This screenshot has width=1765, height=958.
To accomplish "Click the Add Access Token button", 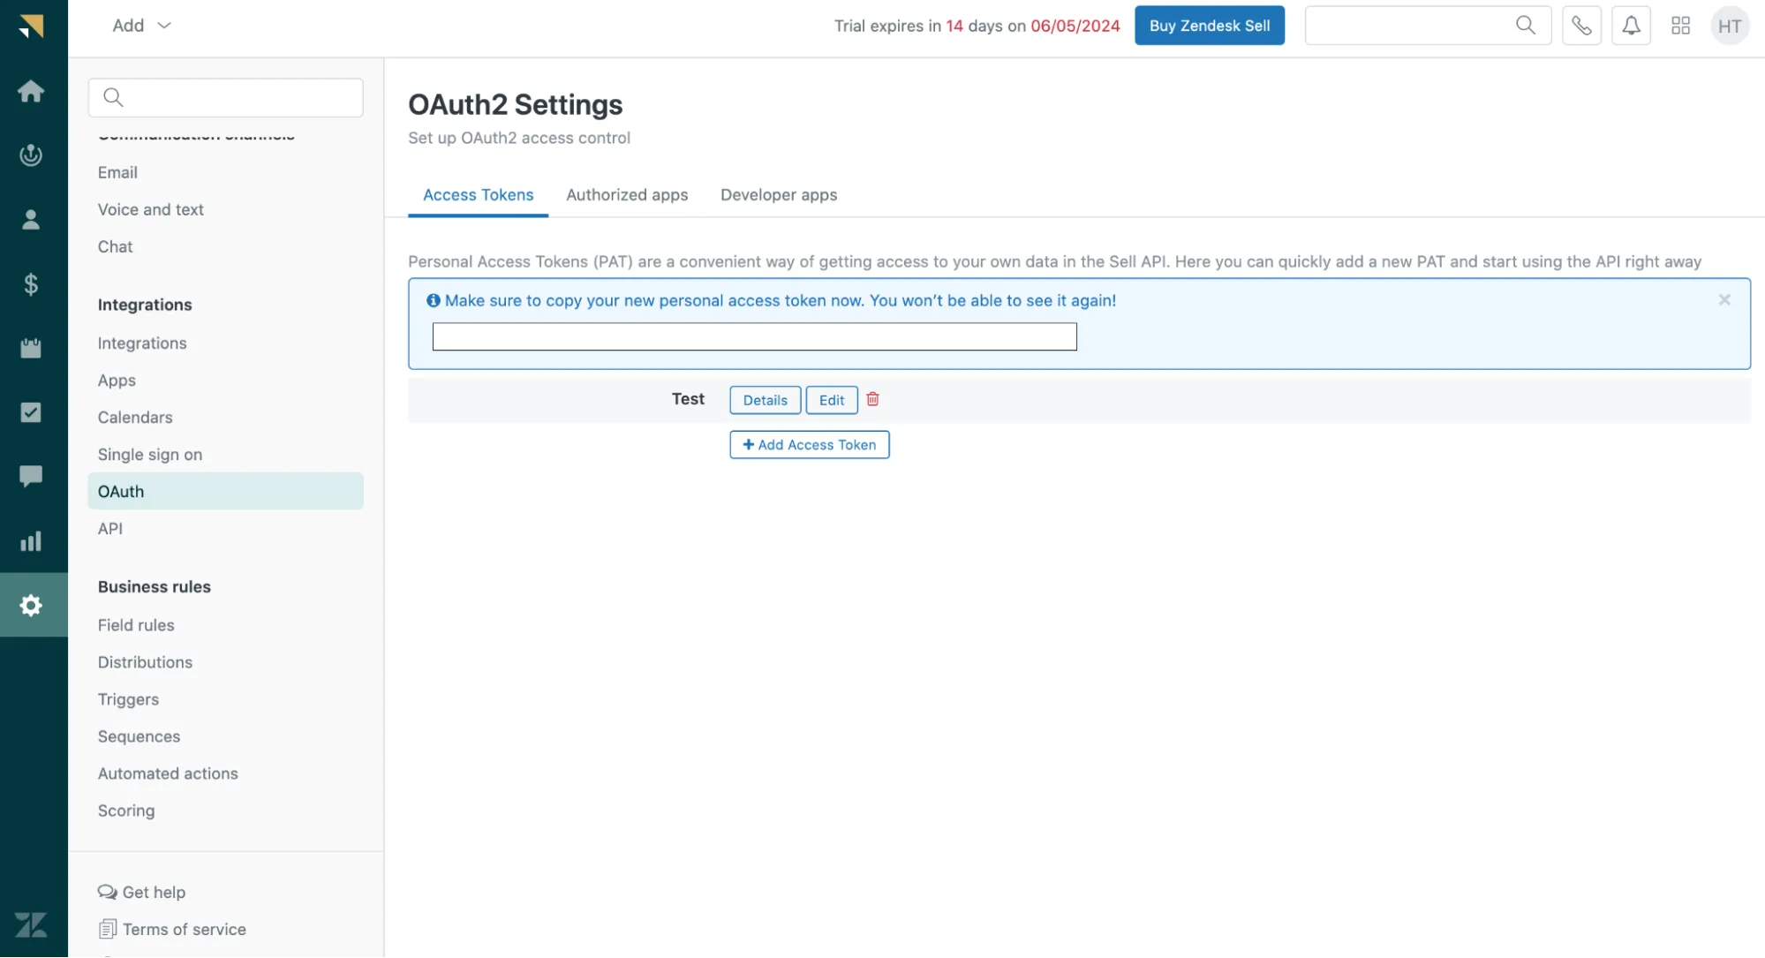I will 810,445.
